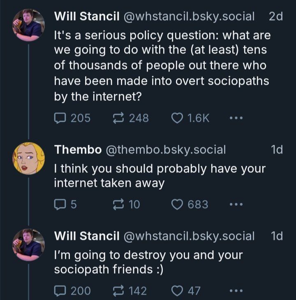296x300 pixels.
Task: Open the Thembo display name link
Action: [x=78, y=150]
